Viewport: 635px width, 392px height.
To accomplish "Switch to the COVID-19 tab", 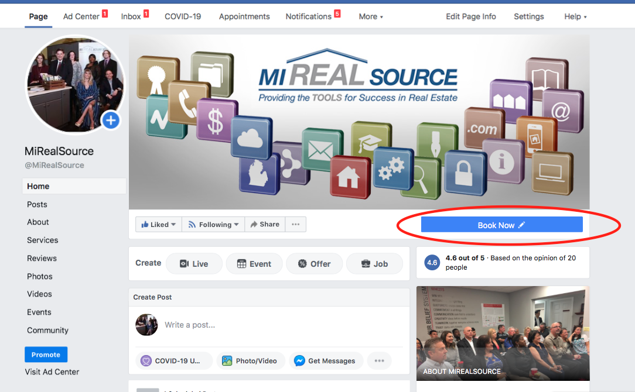I will tap(183, 16).
